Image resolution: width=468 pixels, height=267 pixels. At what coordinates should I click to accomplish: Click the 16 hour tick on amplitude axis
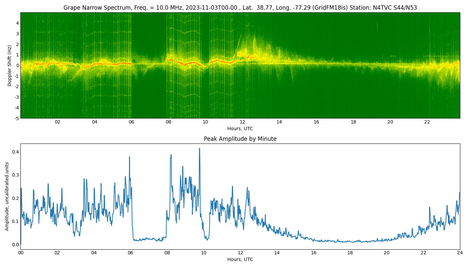(314, 253)
